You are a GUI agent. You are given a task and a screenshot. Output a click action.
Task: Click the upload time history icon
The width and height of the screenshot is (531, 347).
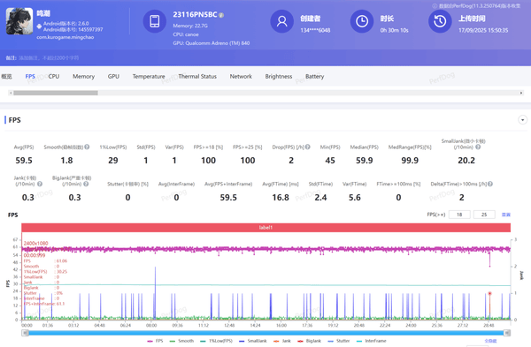point(440,21)
